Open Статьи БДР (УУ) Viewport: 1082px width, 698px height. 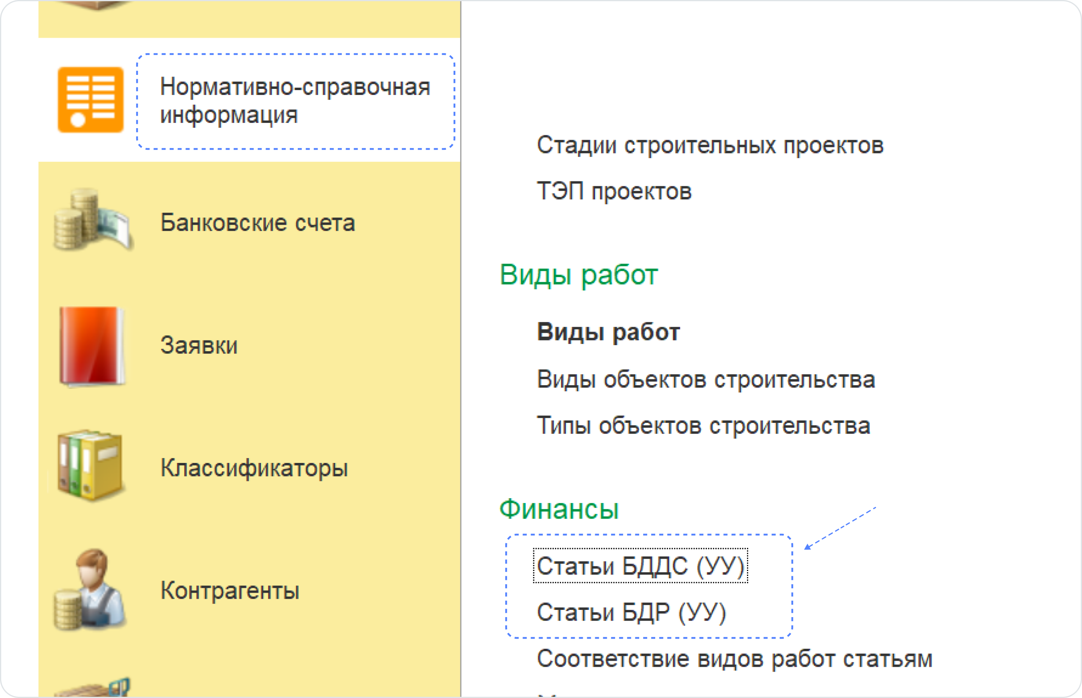coord(631,612)
